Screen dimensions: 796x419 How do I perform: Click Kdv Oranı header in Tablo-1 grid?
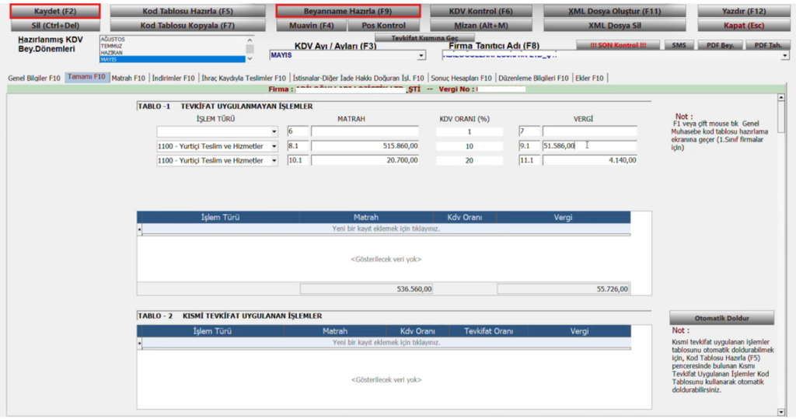[x=465, y=218]
